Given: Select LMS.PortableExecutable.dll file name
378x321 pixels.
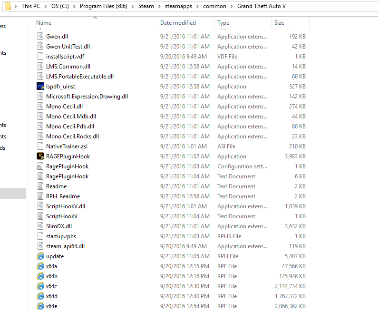Looking at the screenshot, I should pos(80,77).
